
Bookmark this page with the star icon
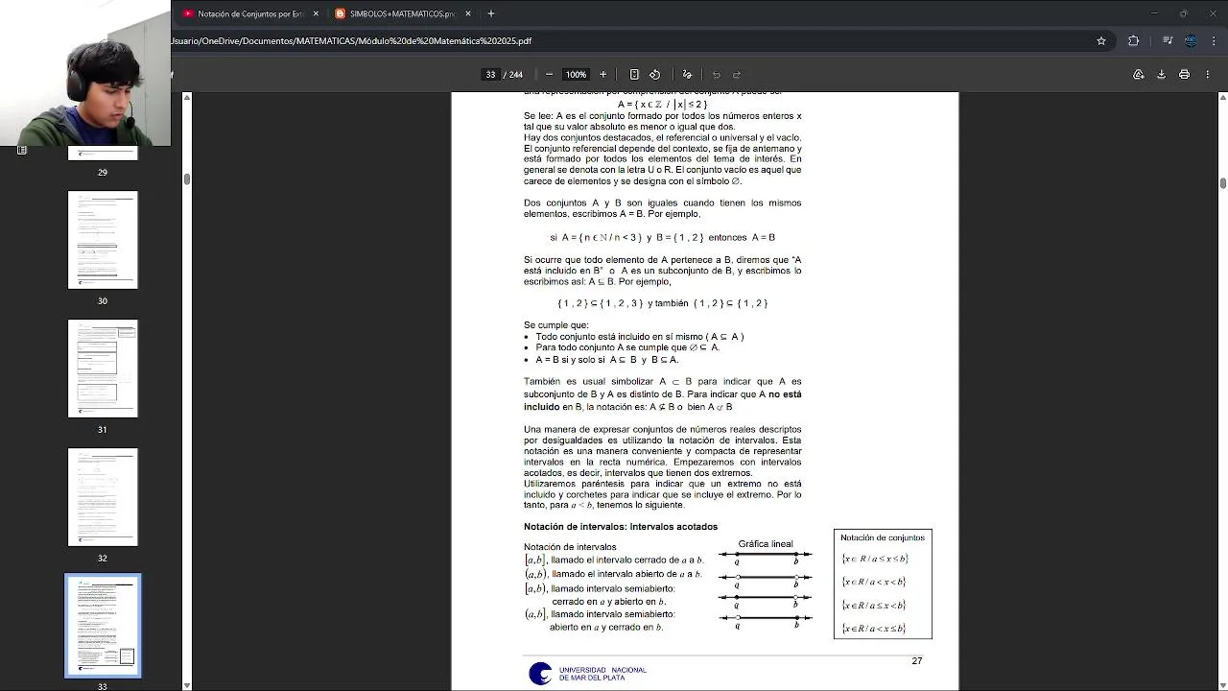click(x=1101, y=40)
